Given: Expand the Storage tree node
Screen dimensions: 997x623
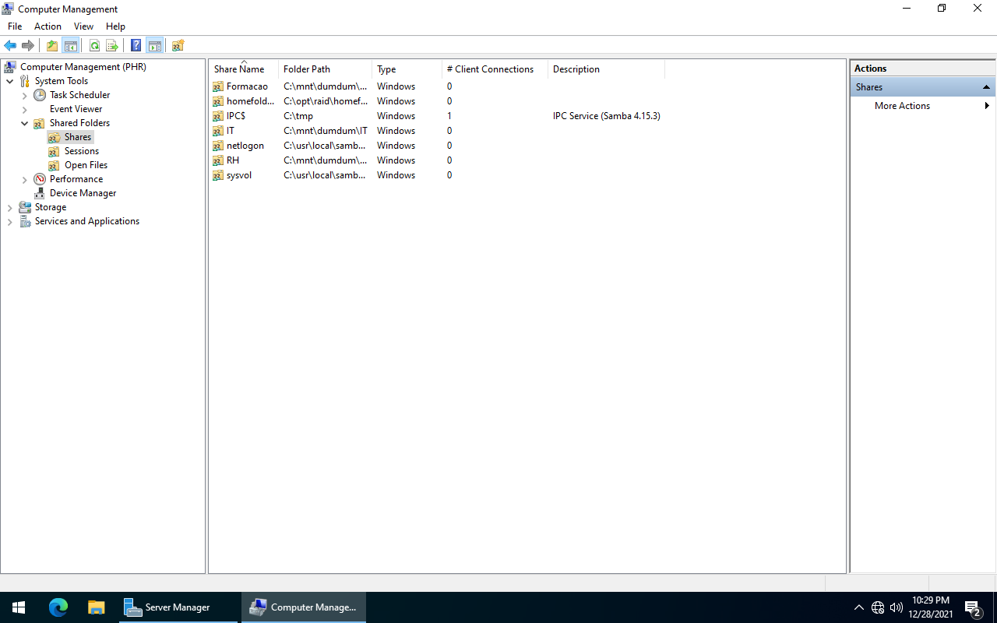Looking at the screenshot, I should pyautogui.click(x=9, y=207).
